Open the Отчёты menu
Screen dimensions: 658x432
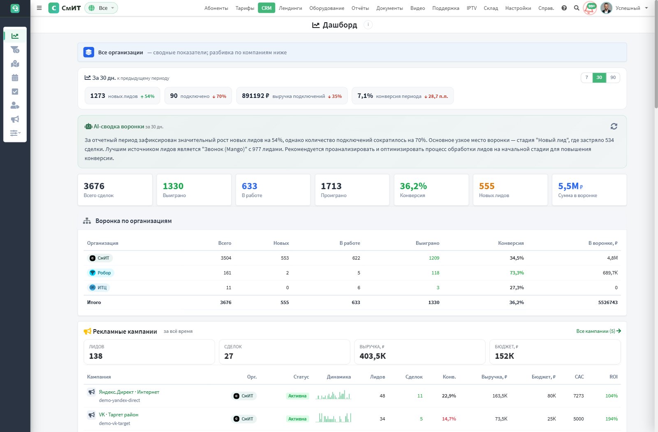click(x=360, y=8)
